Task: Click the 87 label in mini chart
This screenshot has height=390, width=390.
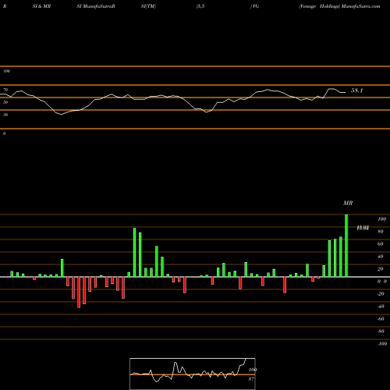Action: click(x=251, y=379)
